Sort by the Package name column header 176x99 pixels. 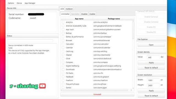(x=114, y=19)
